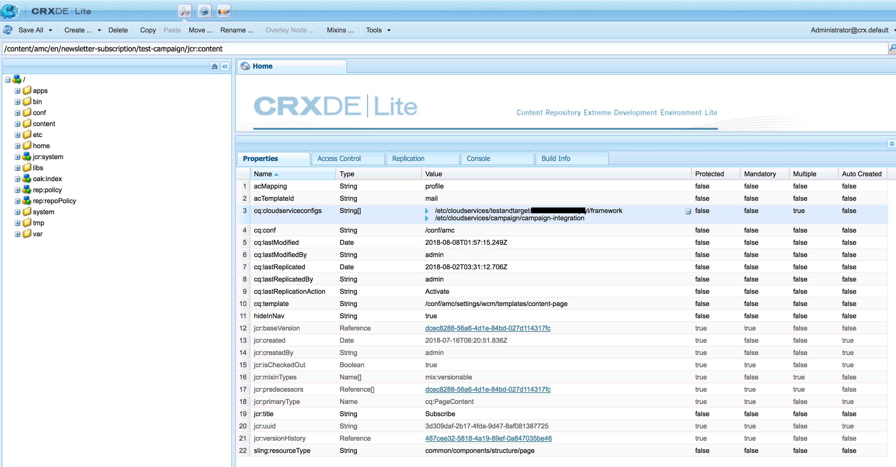896x467 pixels.
Task: Collapse the cq:cloudserviceconfigs multi-value toggle
Action: [x=688, y=211]
